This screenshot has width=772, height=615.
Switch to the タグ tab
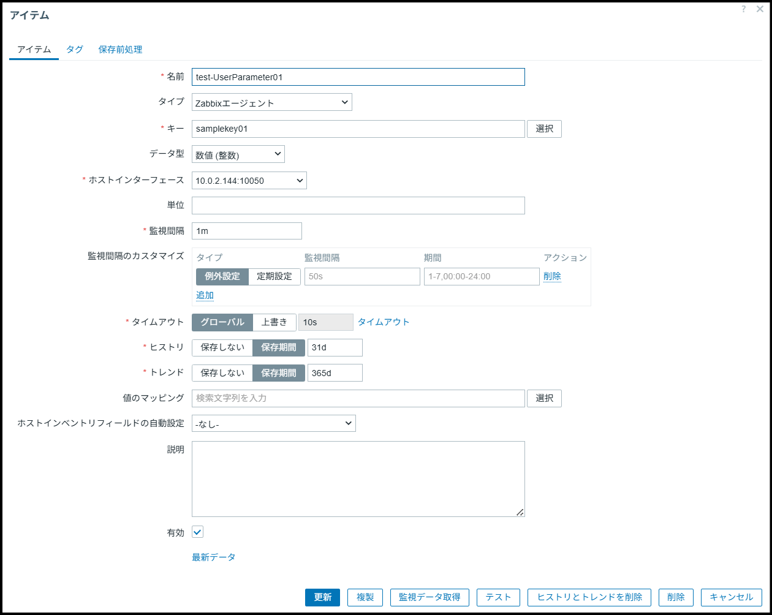point(75,50)
